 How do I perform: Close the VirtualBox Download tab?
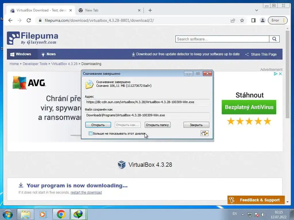point(71,10)
